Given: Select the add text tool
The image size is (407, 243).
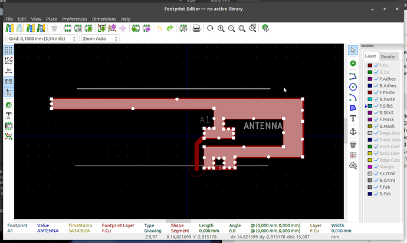Looking at the screenshot, I should click(353, 118).
